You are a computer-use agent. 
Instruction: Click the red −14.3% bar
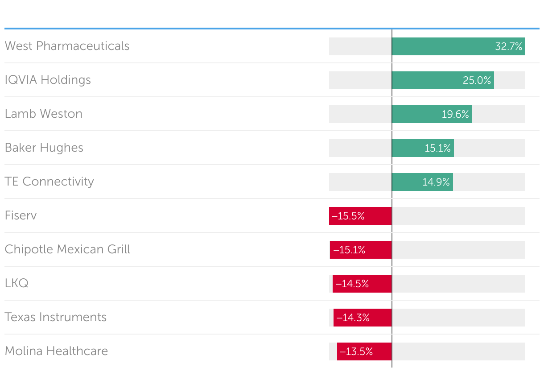click(x=363, y=318)
